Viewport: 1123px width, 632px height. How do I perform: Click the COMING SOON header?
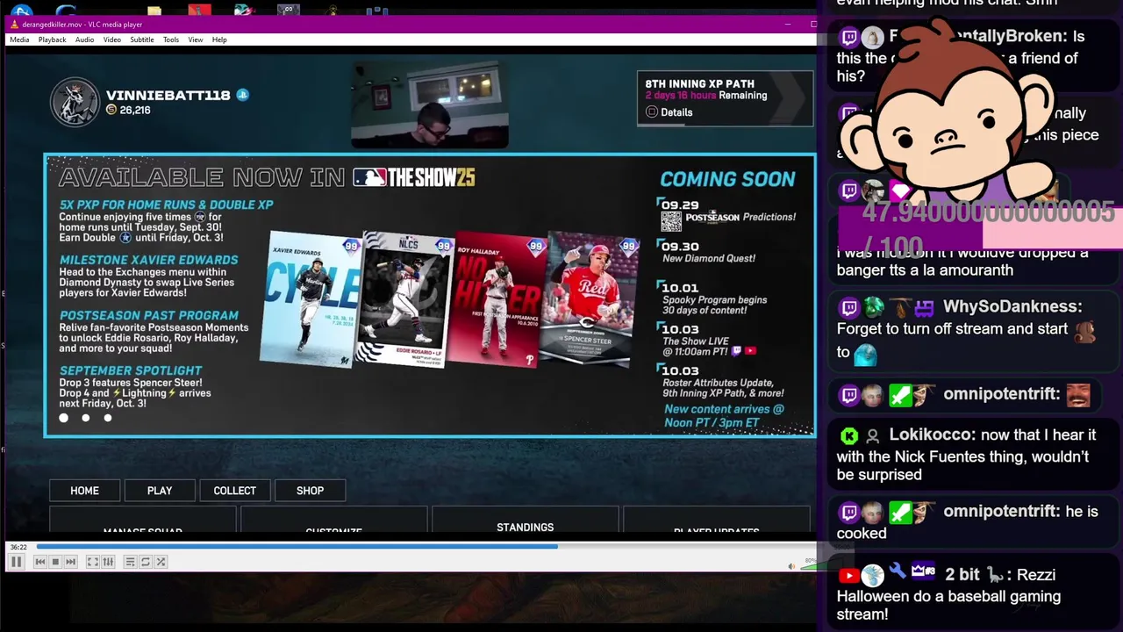coord(727,179)
